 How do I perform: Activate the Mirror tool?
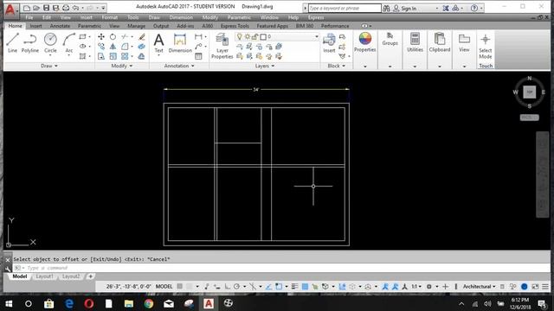(113, 46)
